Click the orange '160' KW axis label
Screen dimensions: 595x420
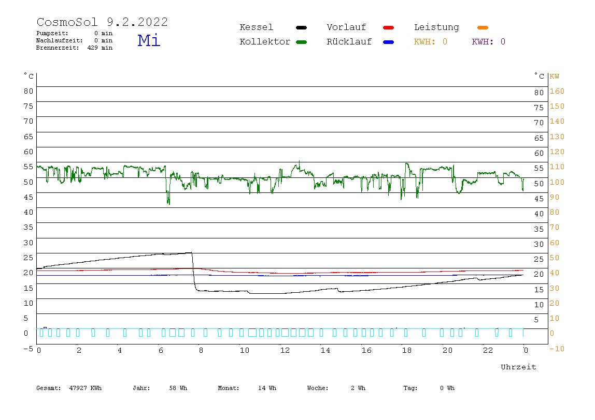click(x=557, y=91)
